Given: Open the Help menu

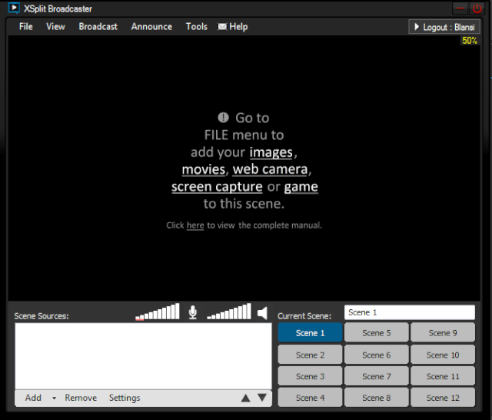Looking at the screenshot, I should pyautogui.click(x=238, y=27).
